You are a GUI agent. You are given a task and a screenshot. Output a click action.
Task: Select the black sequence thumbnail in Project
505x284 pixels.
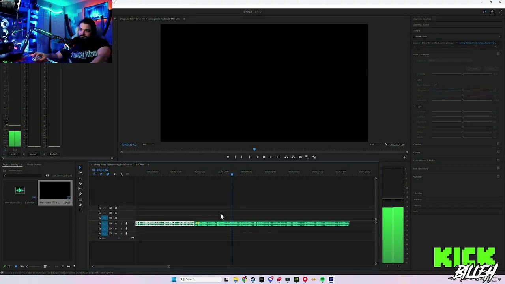point(55,190)
